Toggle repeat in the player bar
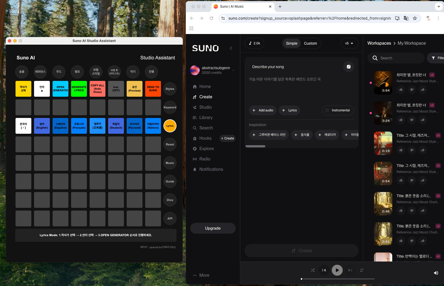The image size is (444, 286). pos(361,270)
